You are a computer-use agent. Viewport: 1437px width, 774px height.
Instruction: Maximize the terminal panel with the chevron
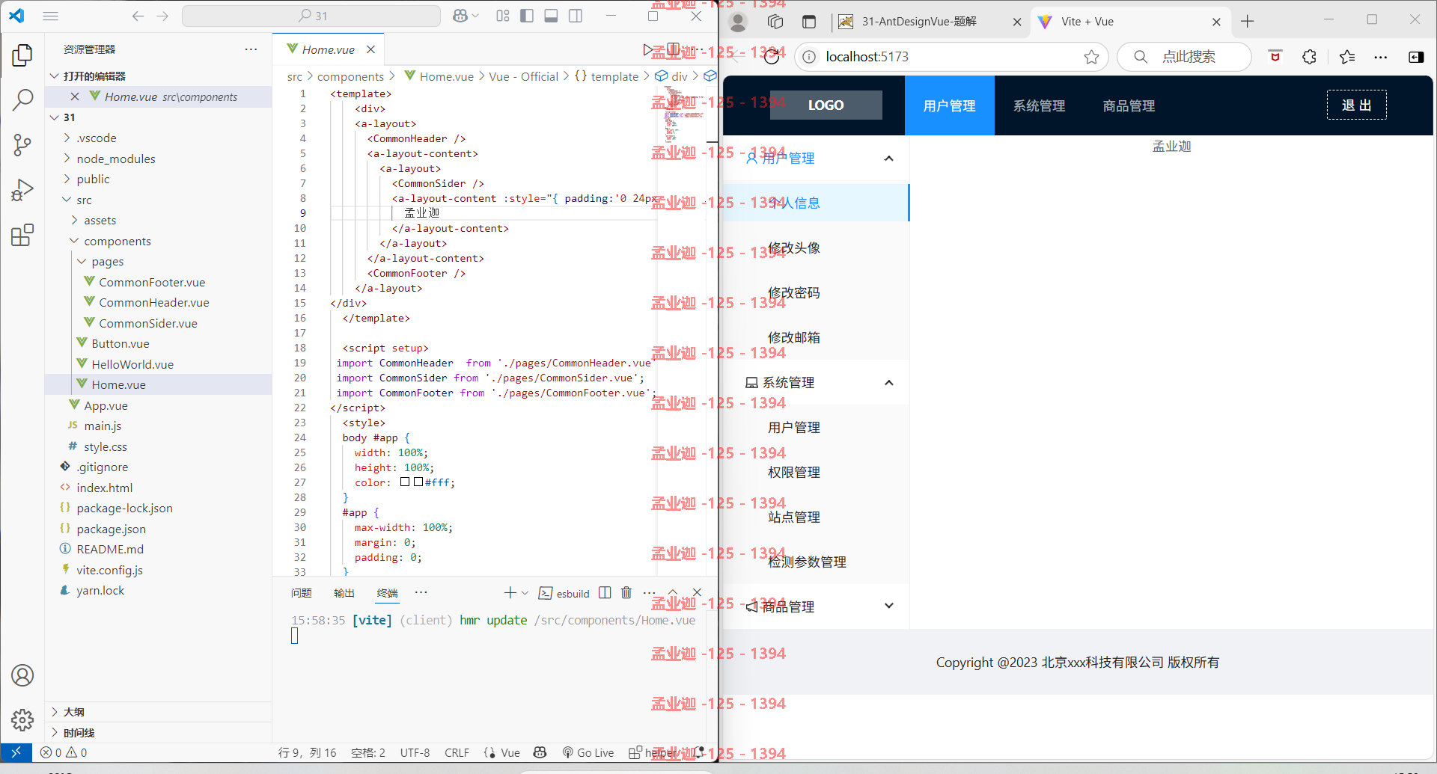click(673, 593)
